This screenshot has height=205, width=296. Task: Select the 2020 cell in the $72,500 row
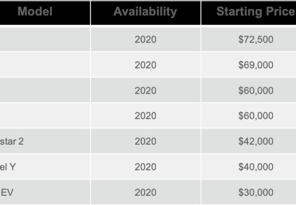tap(145, 39)
